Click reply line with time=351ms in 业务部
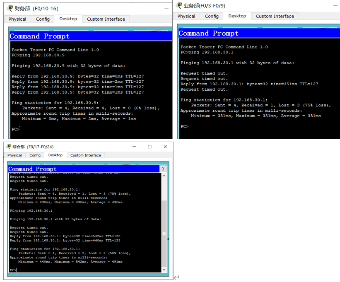 pos(249,84)
